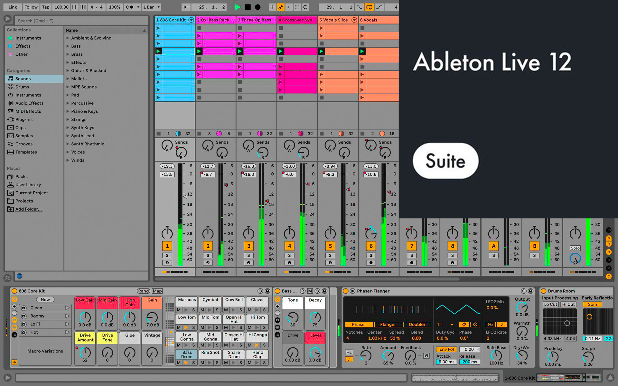Click the Stop button in transport

[x=248, y=7]
